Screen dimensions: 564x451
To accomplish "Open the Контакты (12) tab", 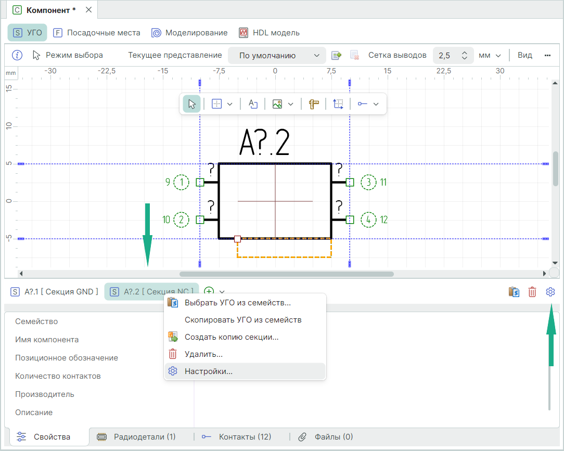I will [245, 437].
